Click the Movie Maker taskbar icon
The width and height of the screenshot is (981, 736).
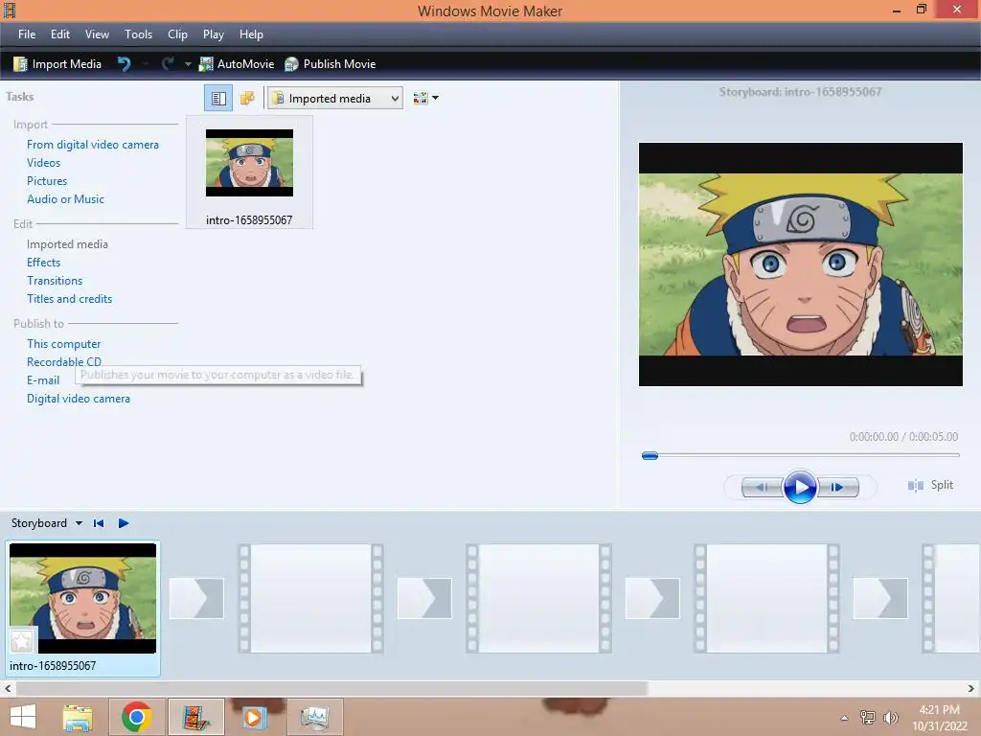coord(195,717)
